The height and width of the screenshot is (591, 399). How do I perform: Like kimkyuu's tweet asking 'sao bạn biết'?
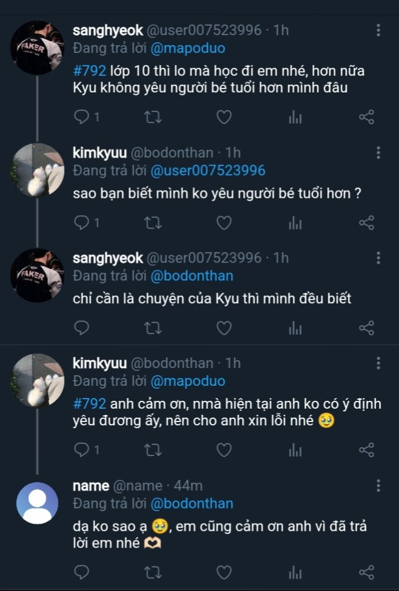tap(224, 223)
